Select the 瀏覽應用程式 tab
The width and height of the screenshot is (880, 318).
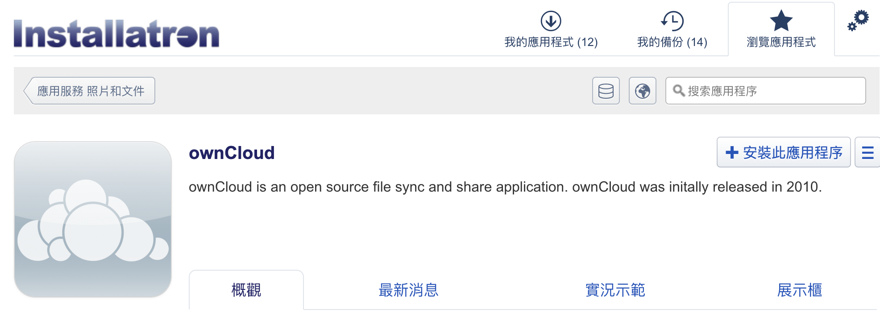tap(781, 42)
